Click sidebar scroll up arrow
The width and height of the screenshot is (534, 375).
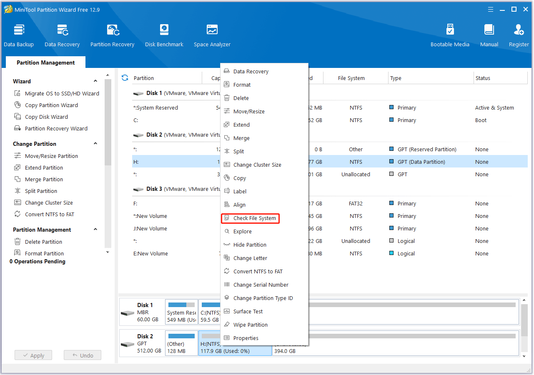coord(108,75)
